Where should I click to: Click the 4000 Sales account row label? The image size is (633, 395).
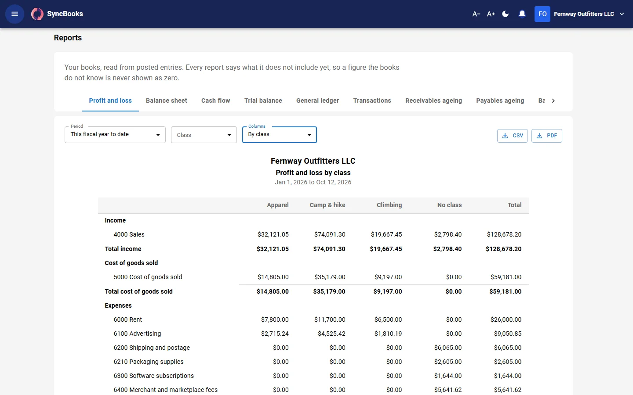pos(129,234)
